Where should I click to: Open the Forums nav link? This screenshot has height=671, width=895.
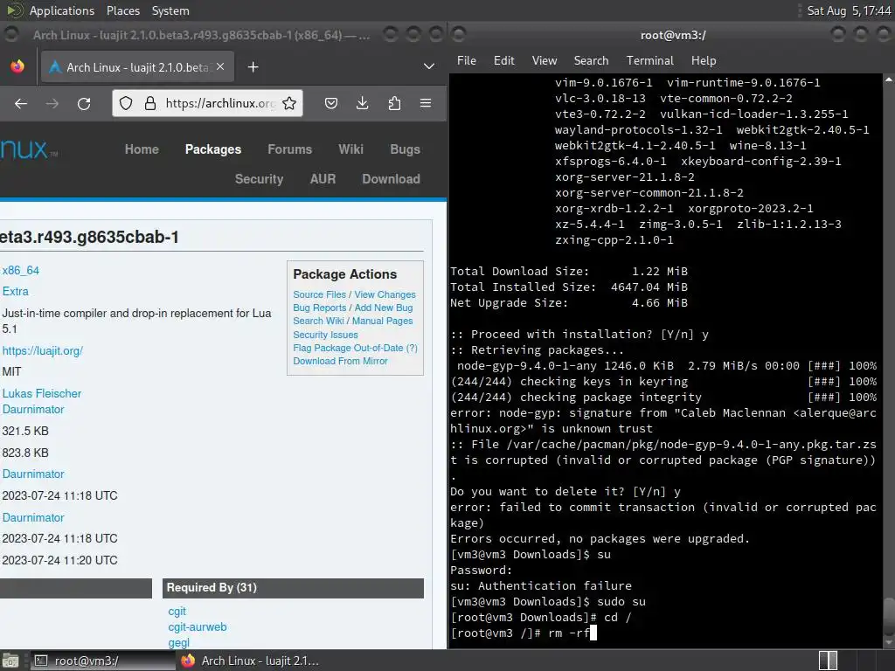click(290, 149)
